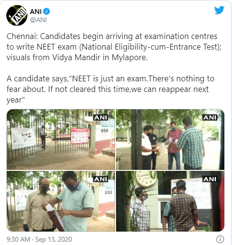Click the blue verified badge
This screenshot has height=245, width=232.
(x=47, y=12)
